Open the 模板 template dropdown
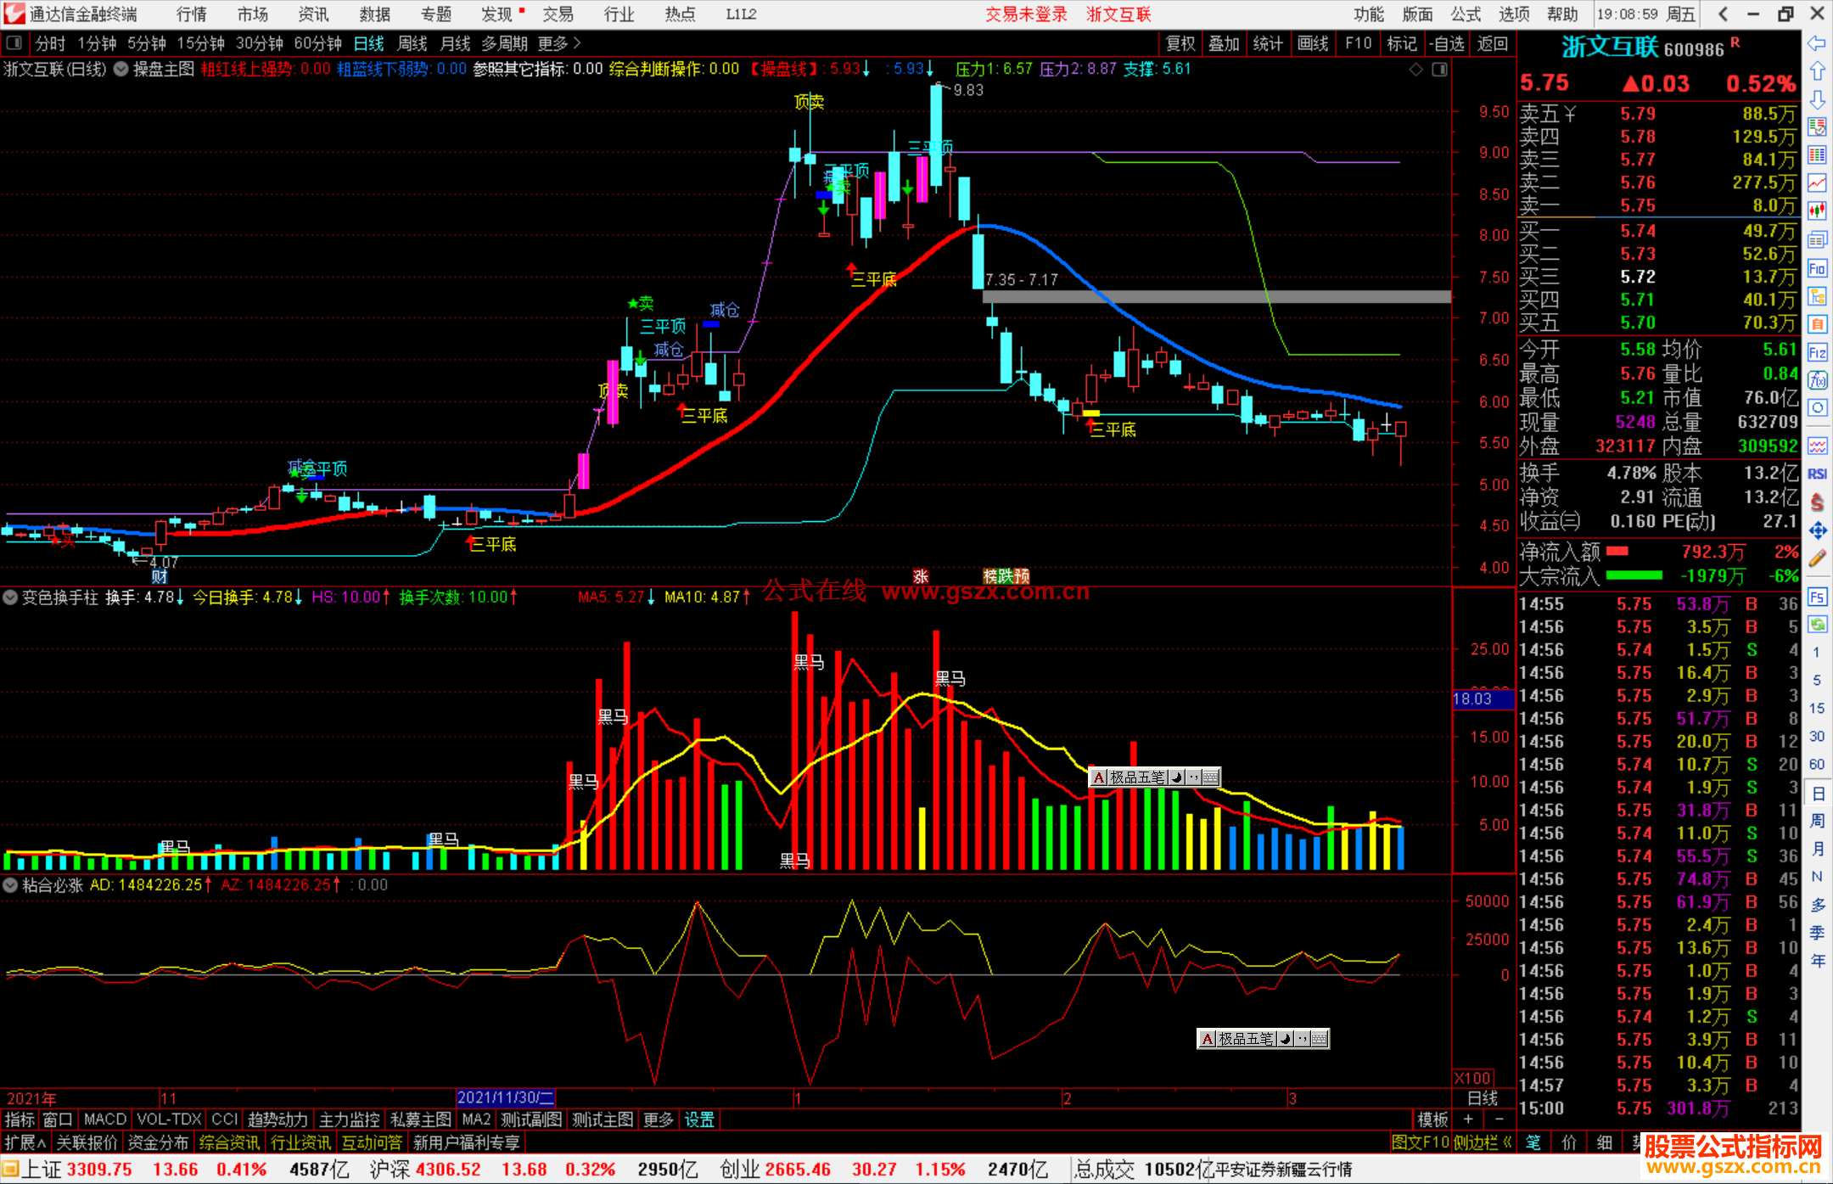1833x1184 pixels. point(1432,1119)
